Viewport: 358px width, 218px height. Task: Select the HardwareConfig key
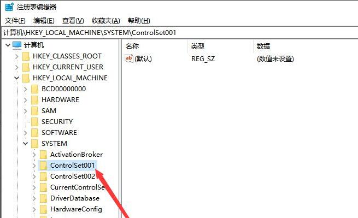(76, 209)
